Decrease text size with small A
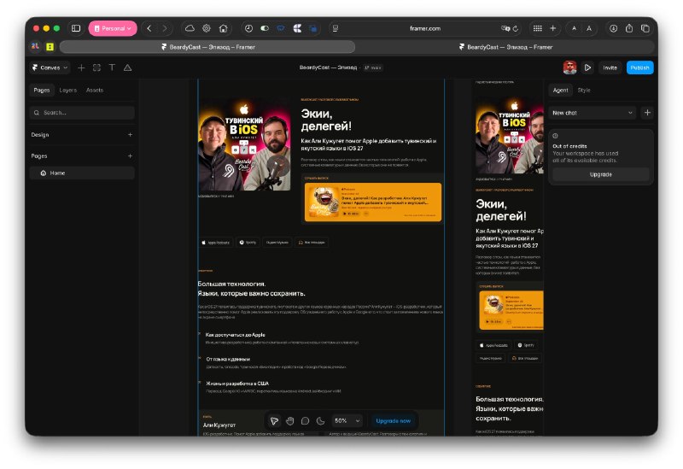 tap(574, 28)
